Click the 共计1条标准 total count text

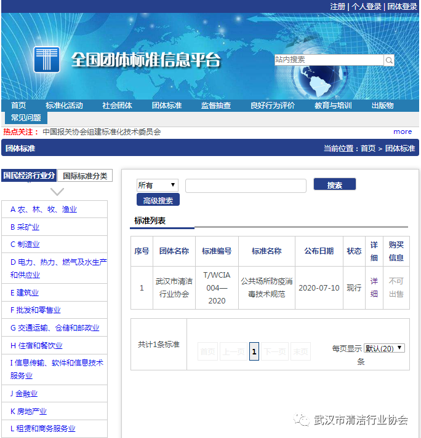click(x=159, y=345)
